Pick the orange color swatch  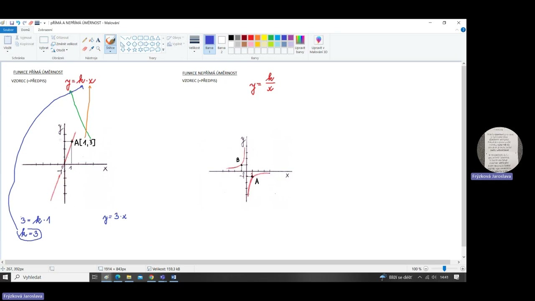[257, 38]
